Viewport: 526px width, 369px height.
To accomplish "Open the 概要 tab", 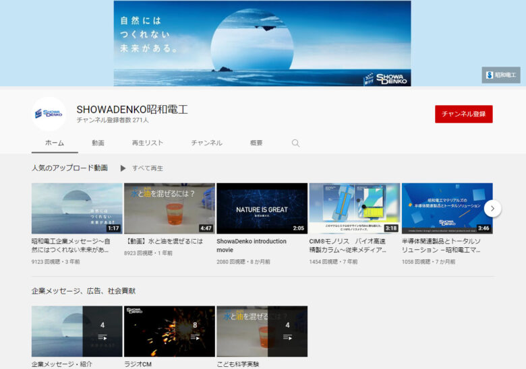I will click(256, 143).
